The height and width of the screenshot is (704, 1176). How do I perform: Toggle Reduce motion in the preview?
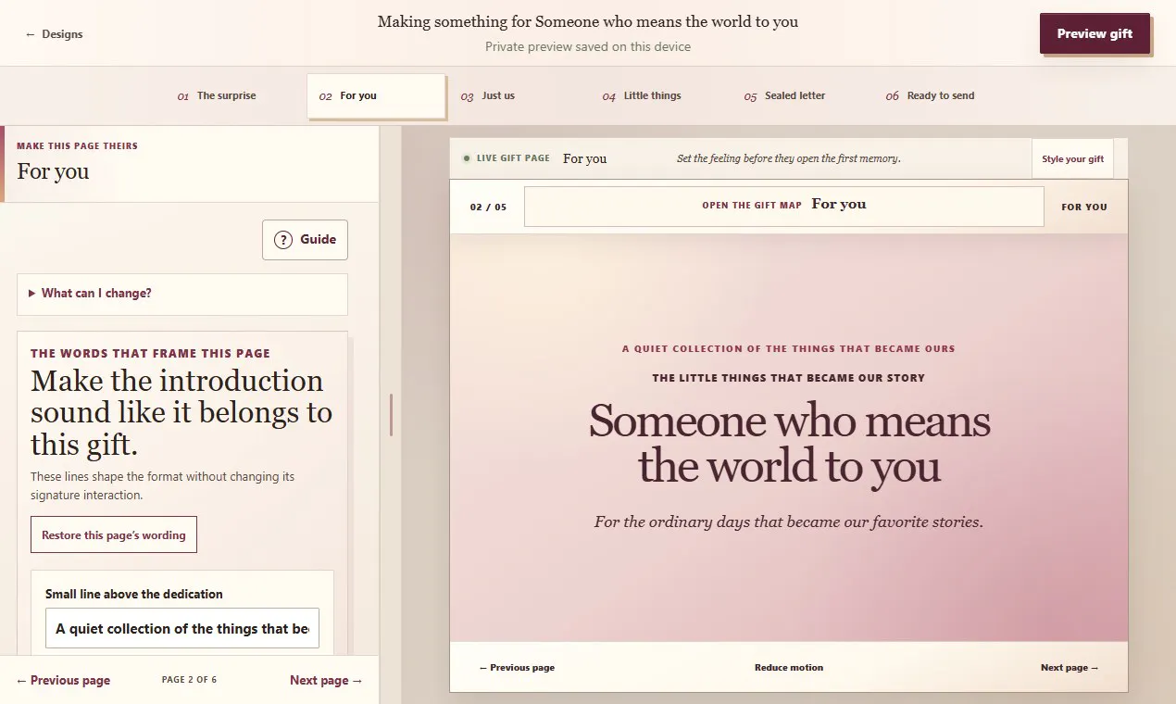point(789,667)
